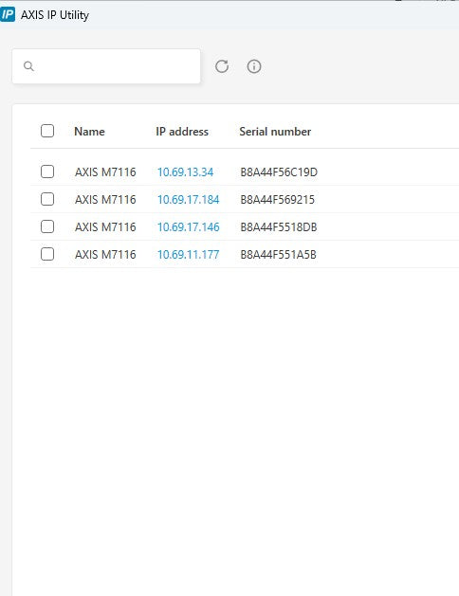Select checkbox for device 10.69.17.146

[47, 226]
